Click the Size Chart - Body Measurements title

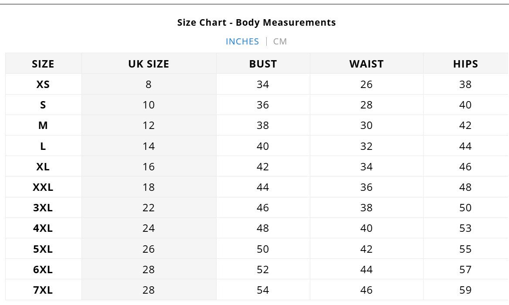click(256, 22)
